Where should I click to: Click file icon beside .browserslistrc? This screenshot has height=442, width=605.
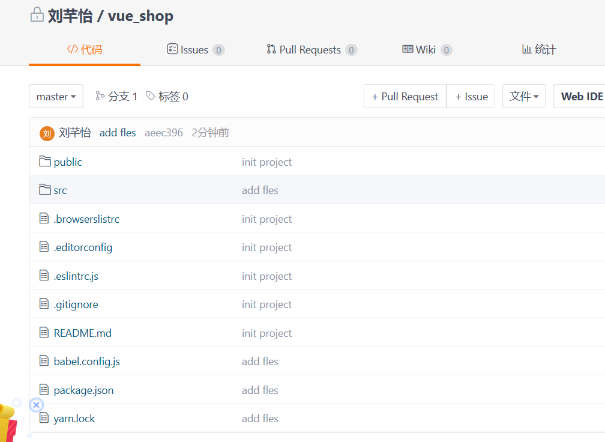[x=44, y=218]
